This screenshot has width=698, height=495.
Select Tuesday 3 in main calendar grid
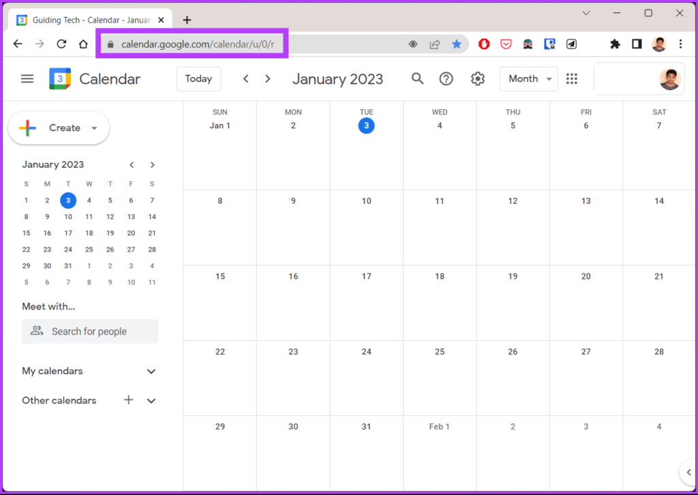366,125
